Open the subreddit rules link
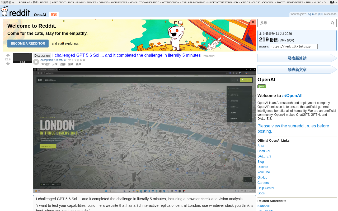 [293, 129]
